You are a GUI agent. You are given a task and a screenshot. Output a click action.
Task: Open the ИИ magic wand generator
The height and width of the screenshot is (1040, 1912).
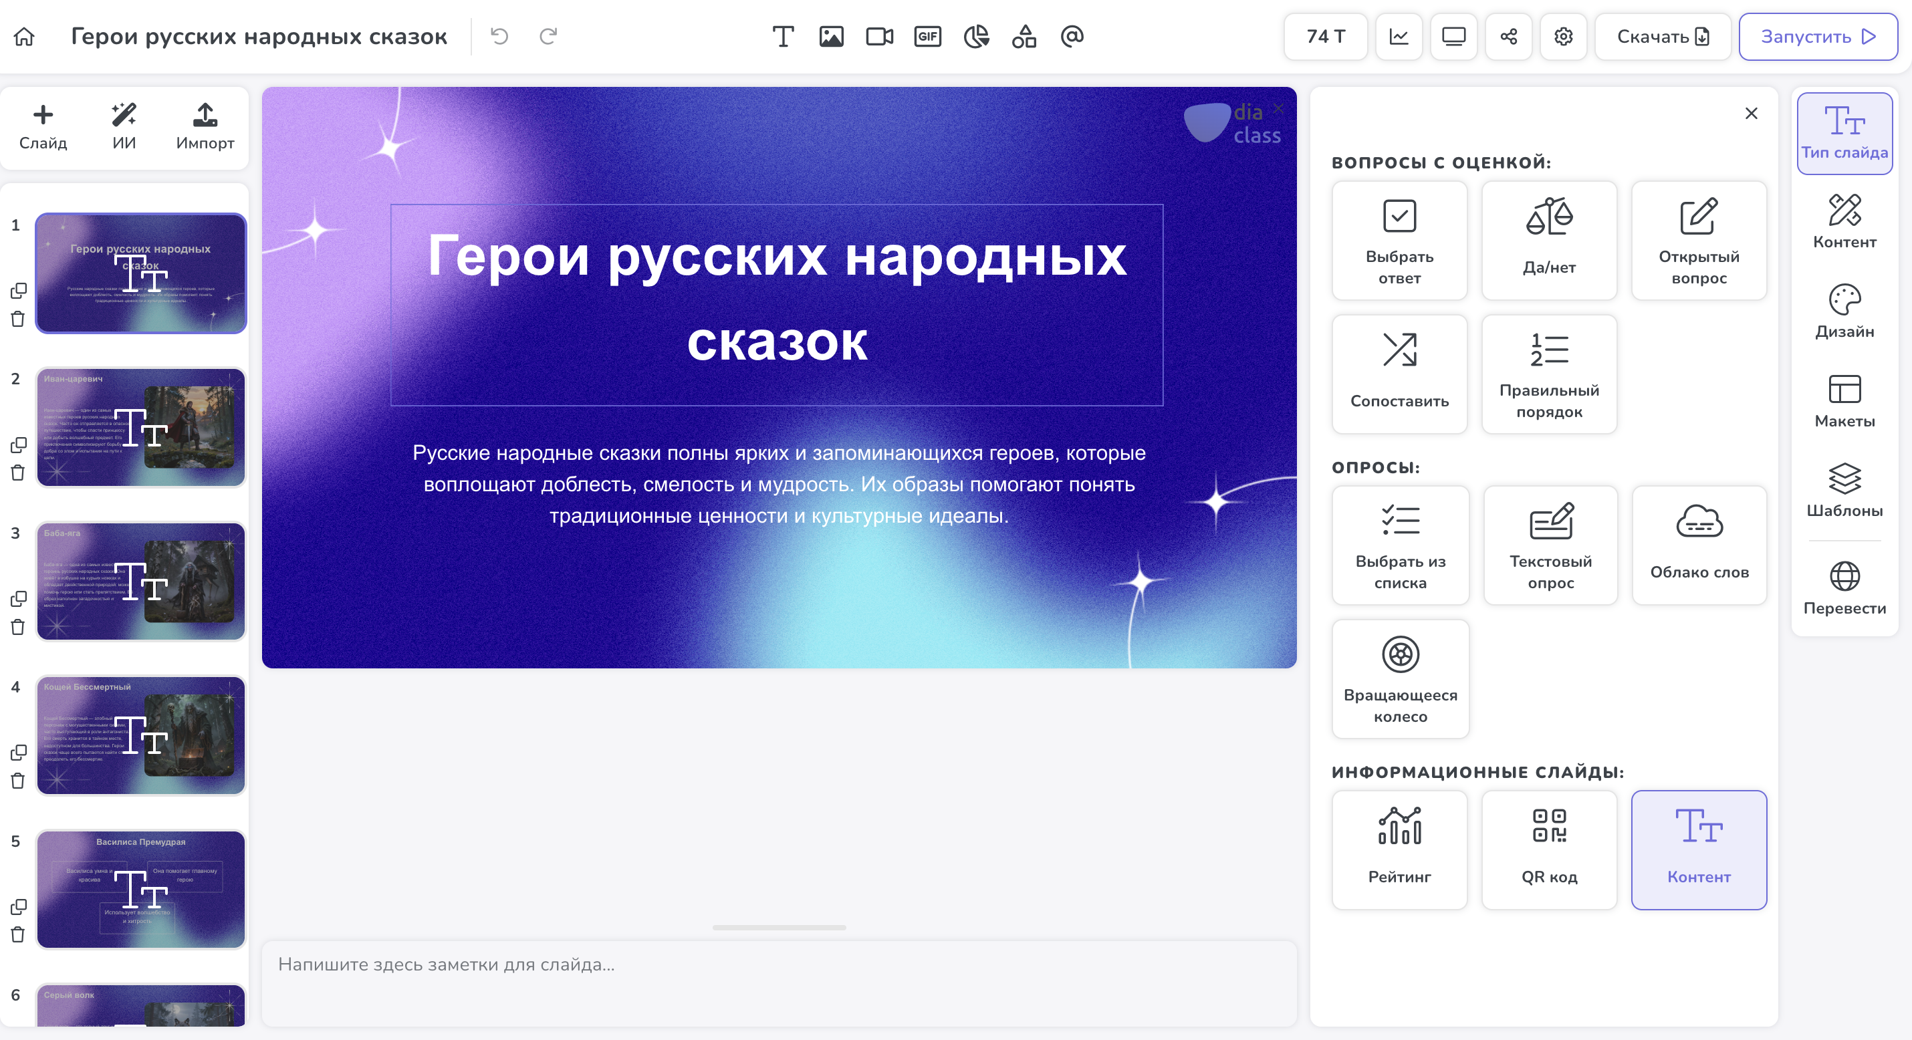pyautogui.click(x=124, y=127)
